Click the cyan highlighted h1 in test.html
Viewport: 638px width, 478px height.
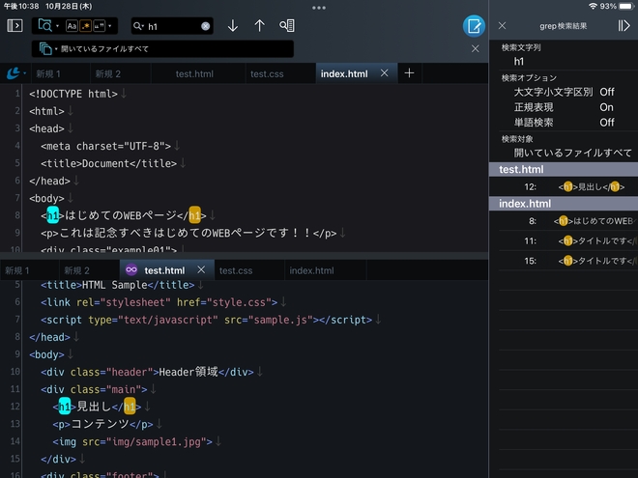coord(65,406)
